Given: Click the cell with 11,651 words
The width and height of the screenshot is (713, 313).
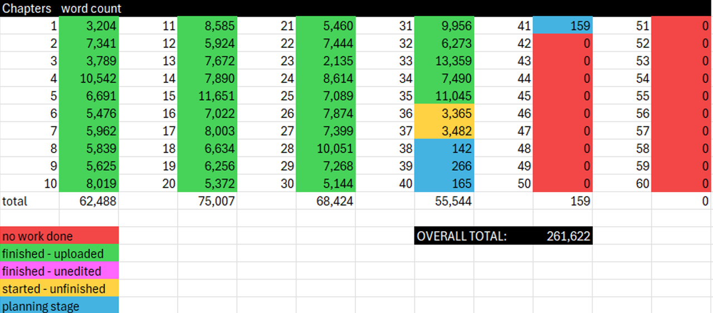Looking at the screenshot, I should tap(207, 96).
